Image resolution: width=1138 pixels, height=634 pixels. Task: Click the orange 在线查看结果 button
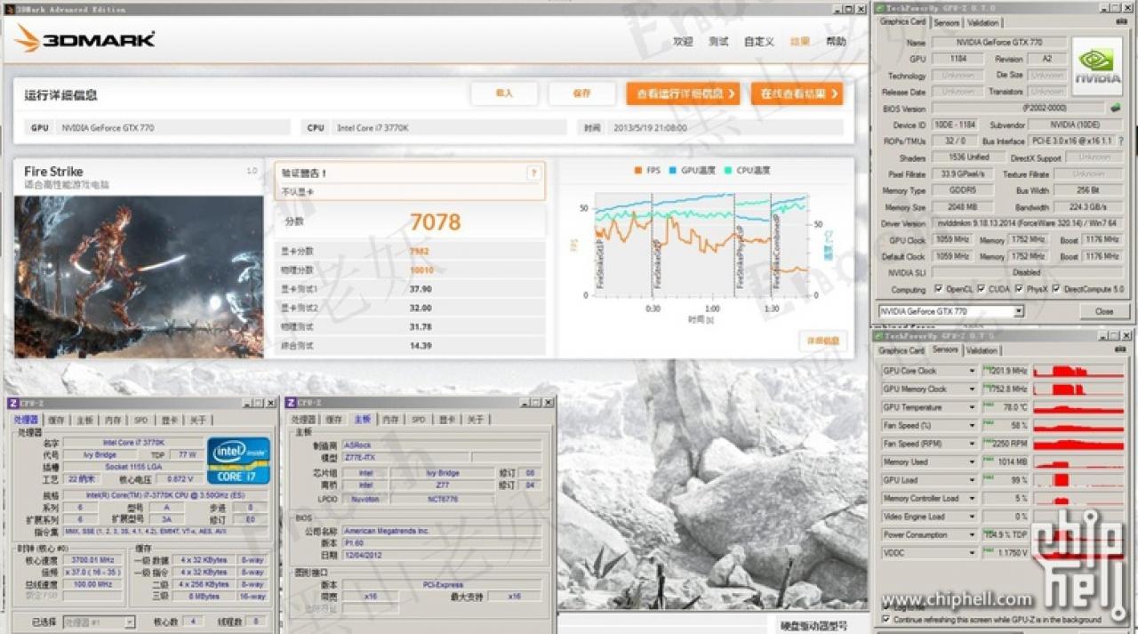click(797, 93)
